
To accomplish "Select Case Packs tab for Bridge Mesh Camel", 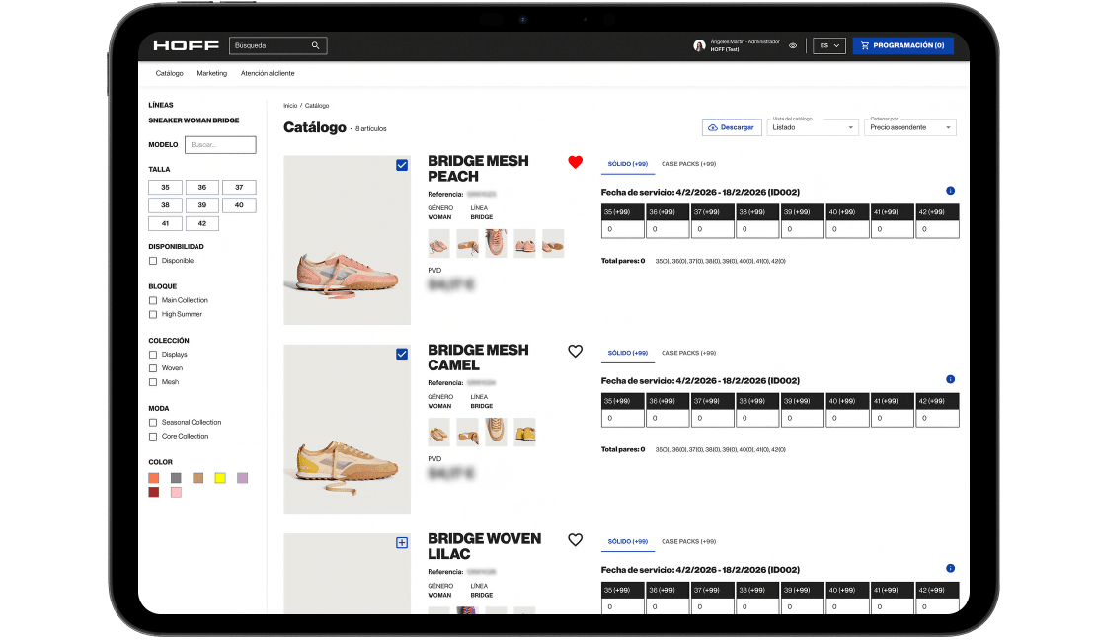I will [688, 353].
